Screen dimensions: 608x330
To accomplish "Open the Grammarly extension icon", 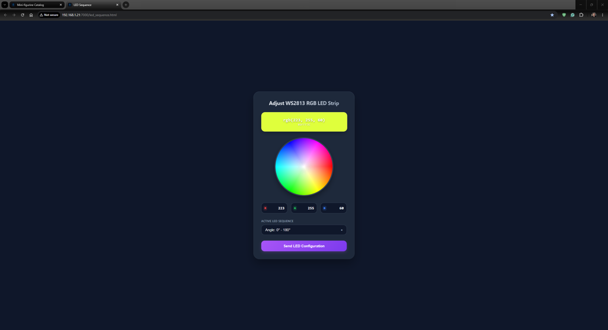I will (572, 15).
